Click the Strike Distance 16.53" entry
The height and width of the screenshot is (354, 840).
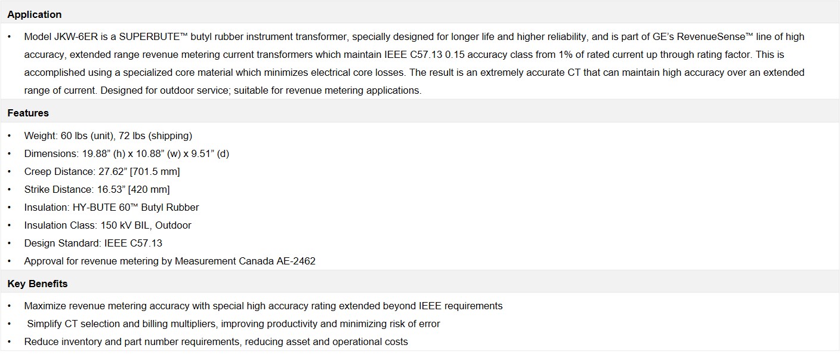(97, 189)
